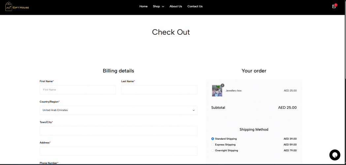
Task: Click the cart item count badge
Action: (x=336, y=5)
